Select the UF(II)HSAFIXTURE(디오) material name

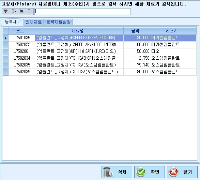pyautogui.click(x=79, y=51)
